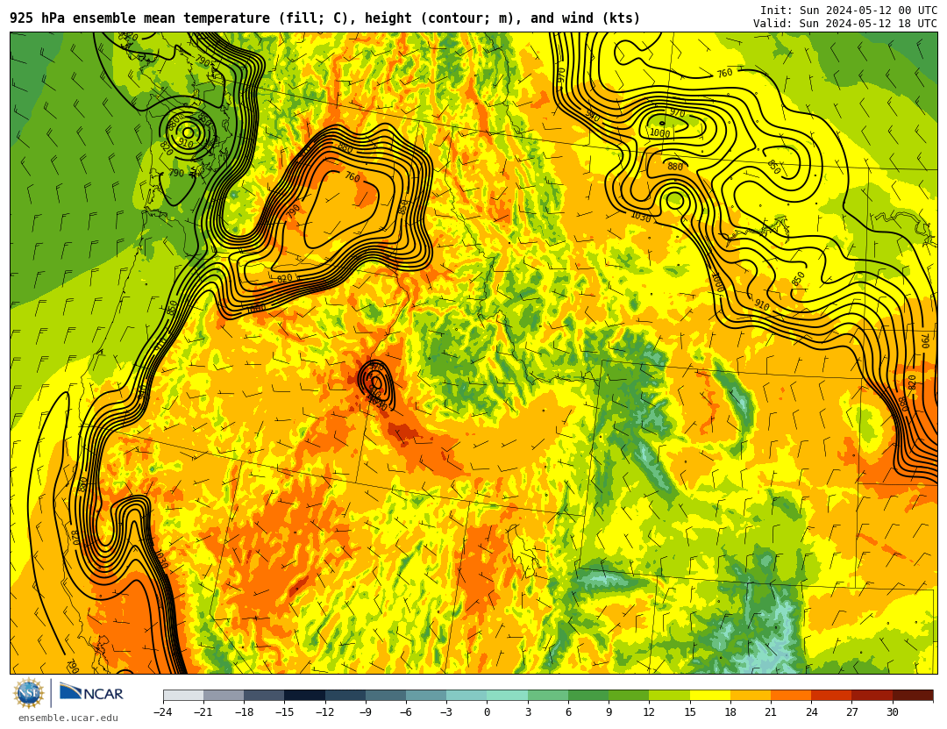
Task: Click the 27 colorbar tick label
Action: coord(851,712)
